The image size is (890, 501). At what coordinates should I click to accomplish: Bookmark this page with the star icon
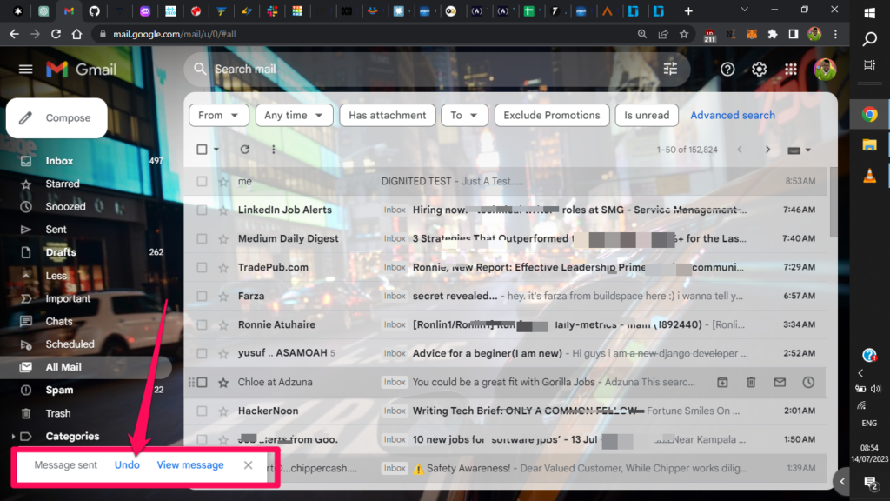point(684,34)
